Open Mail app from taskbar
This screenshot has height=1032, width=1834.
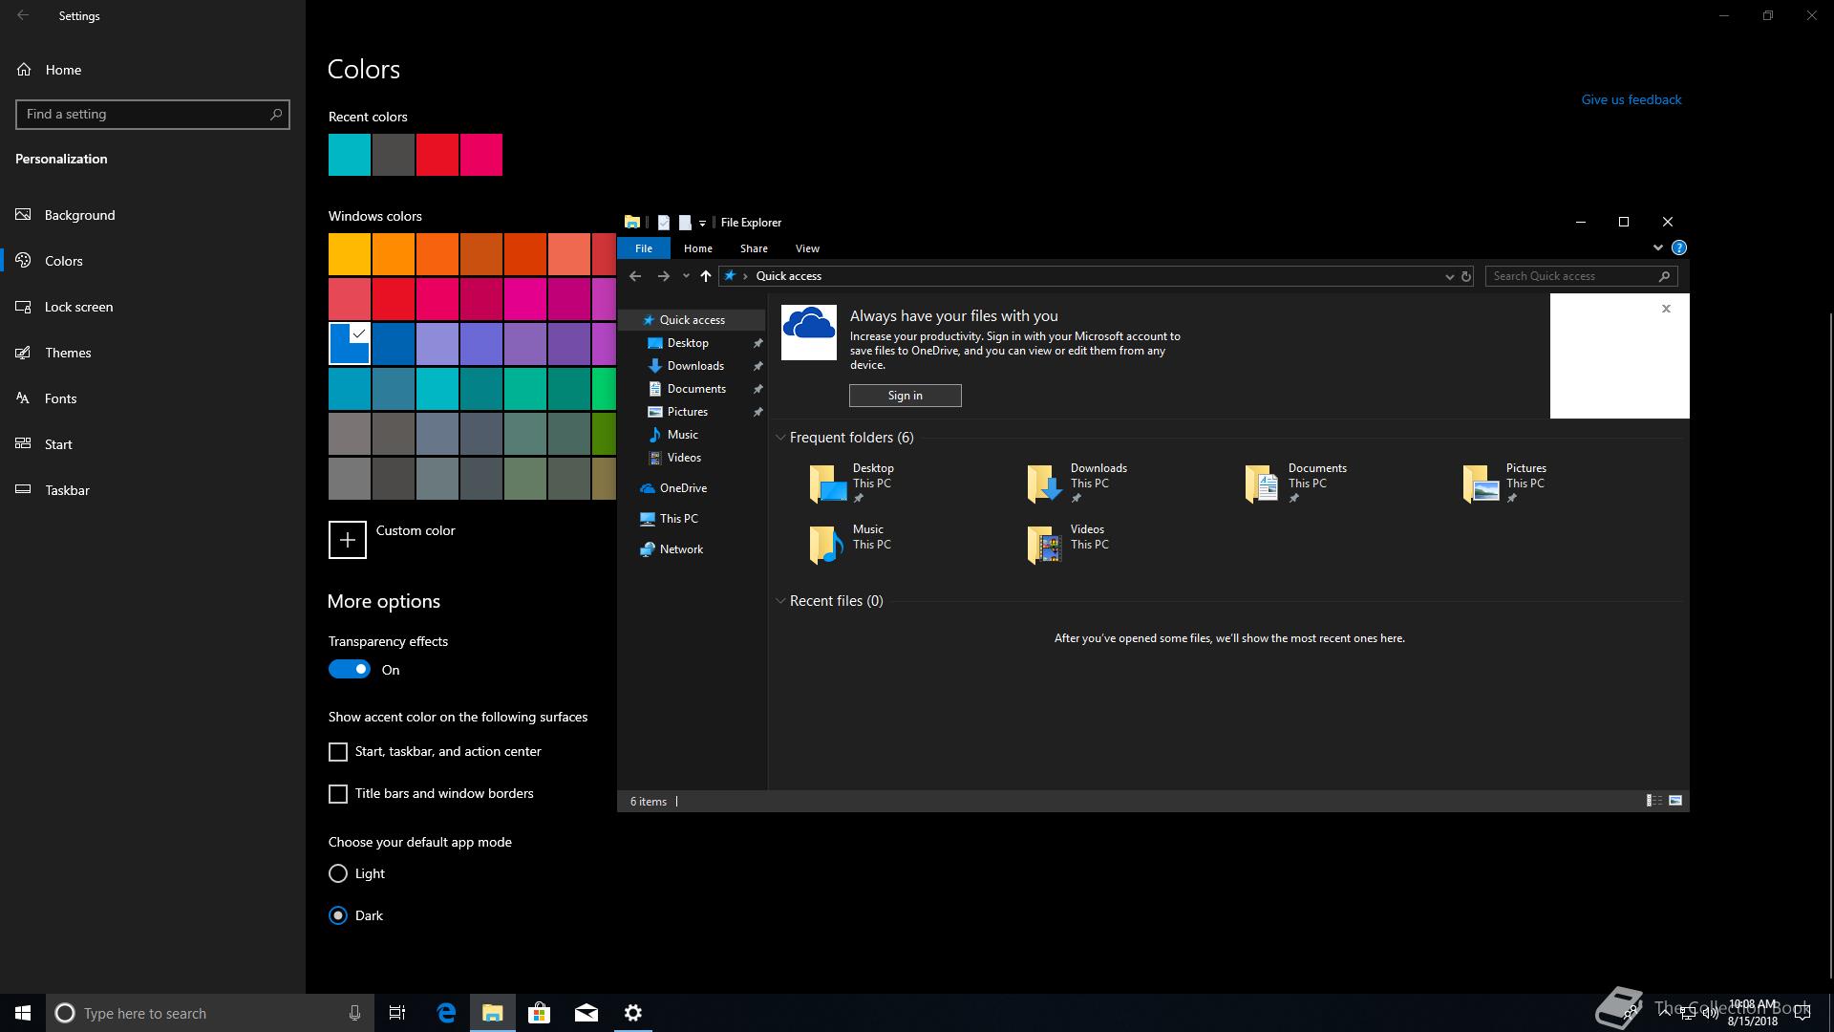pyautogui.click(x=586, y=1013)
